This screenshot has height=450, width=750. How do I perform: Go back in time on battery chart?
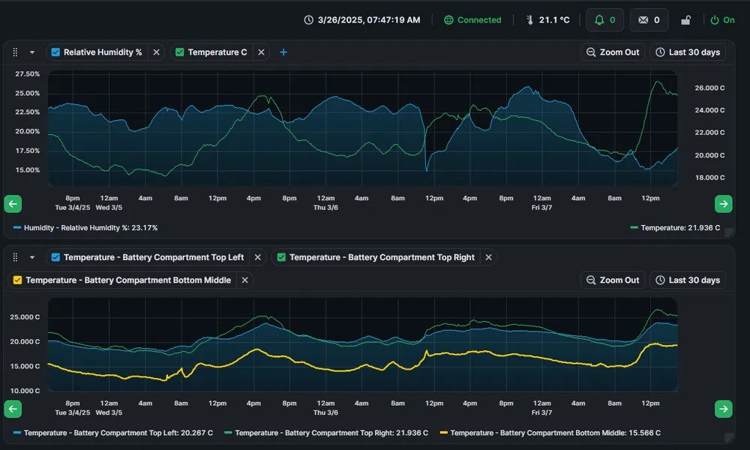click(x=13, y=409)
